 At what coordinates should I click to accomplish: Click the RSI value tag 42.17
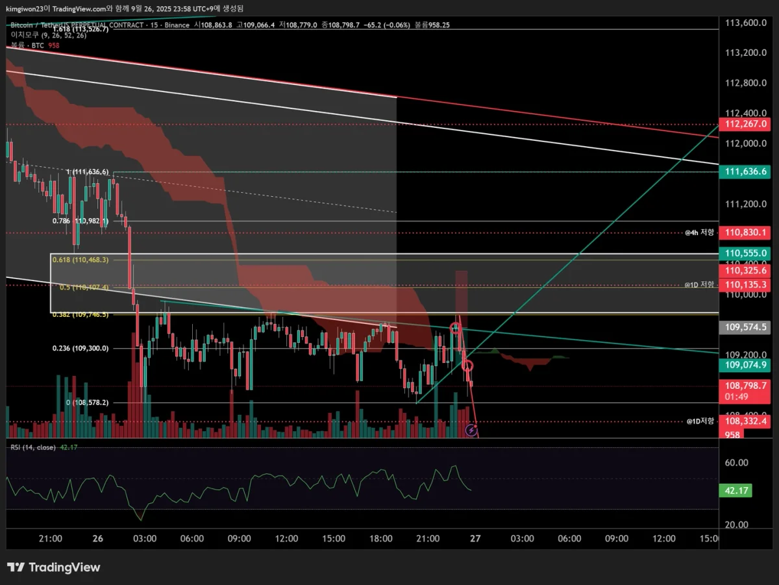736,491
